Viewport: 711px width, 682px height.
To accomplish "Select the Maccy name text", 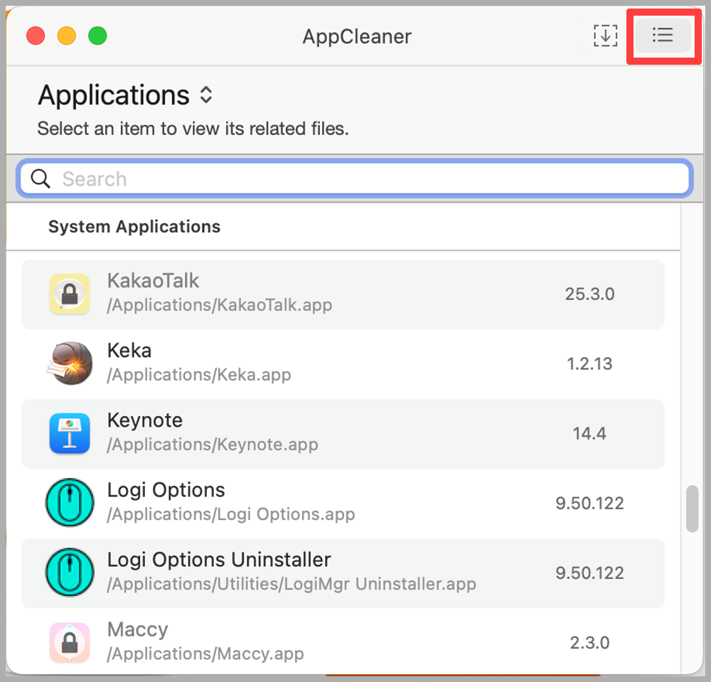I will pos(137,630).
